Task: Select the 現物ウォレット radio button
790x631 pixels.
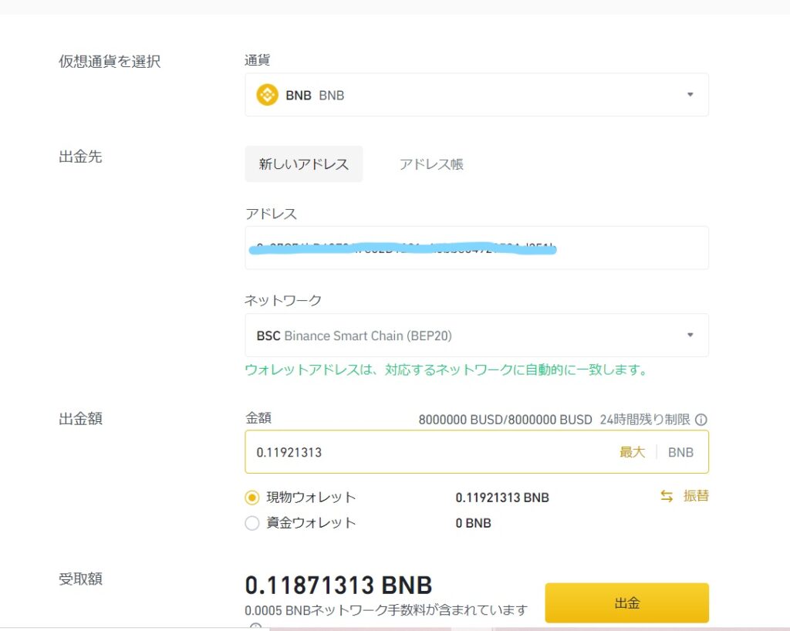Action: (252, 498)
